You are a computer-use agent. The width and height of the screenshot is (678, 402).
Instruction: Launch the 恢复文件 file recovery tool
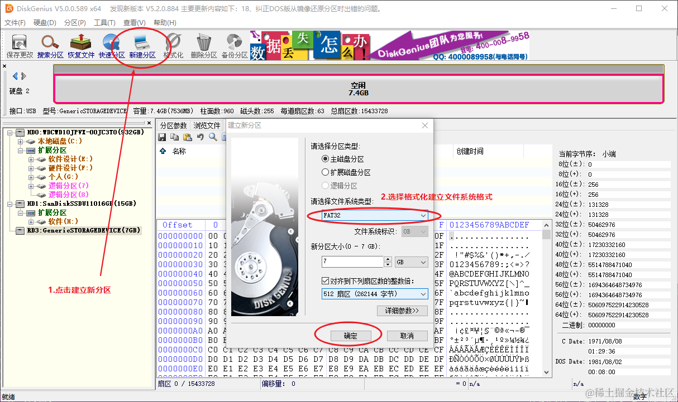coord(81,47)
